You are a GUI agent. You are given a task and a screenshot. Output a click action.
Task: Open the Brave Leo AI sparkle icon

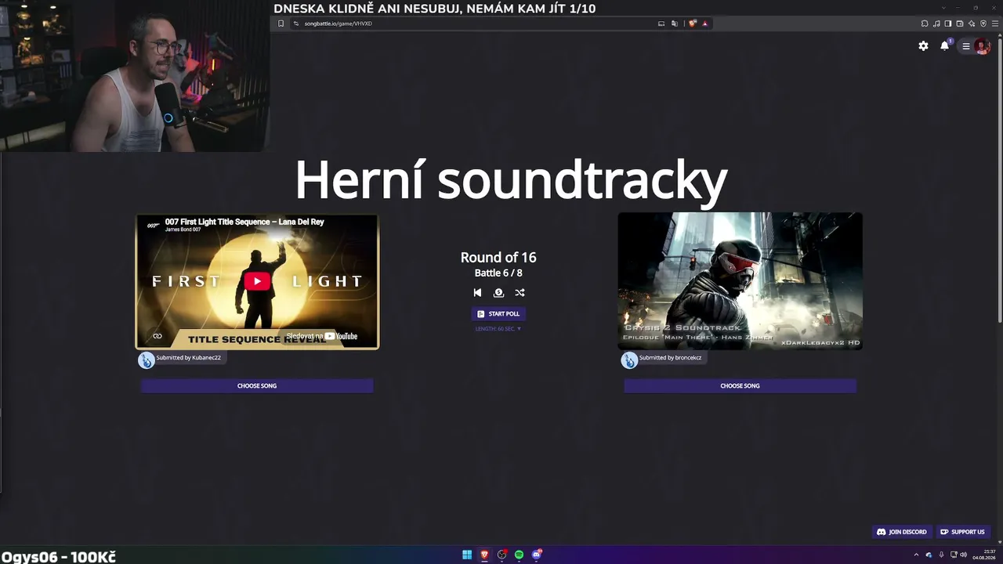[x=972, y=23]
